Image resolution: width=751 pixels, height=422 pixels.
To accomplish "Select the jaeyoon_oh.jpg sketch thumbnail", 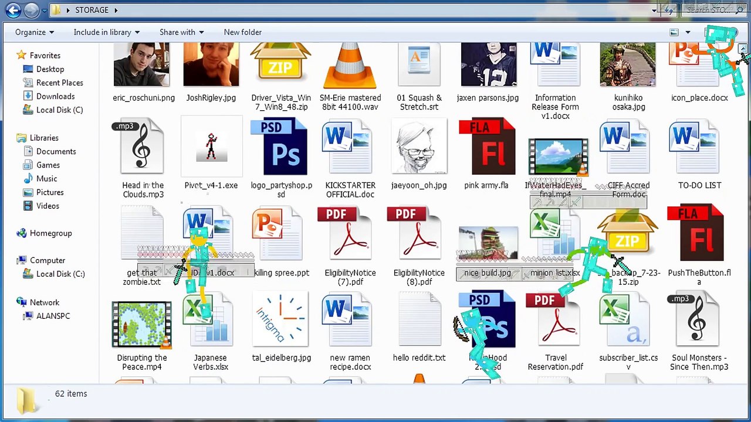I will (x=419, y=147).
